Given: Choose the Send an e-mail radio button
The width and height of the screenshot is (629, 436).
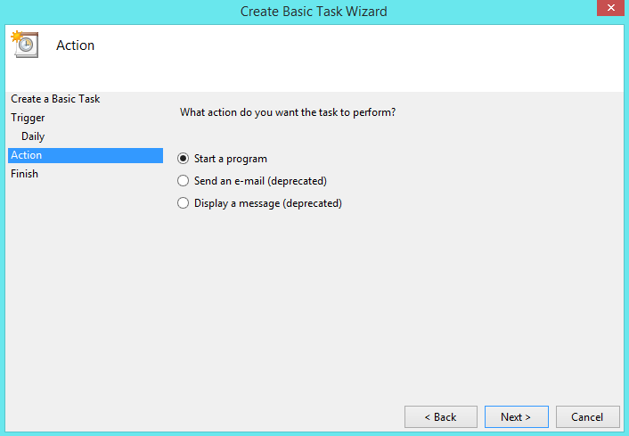Looking at the screenshot, I should click(x=184, y=181).
